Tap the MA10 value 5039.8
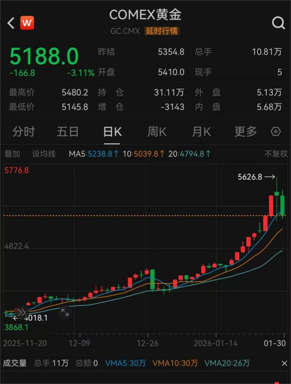The image size is (291, 384). (146, 154)
